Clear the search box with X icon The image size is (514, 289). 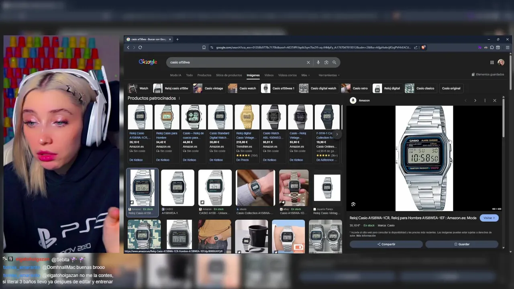pos(308,62)
